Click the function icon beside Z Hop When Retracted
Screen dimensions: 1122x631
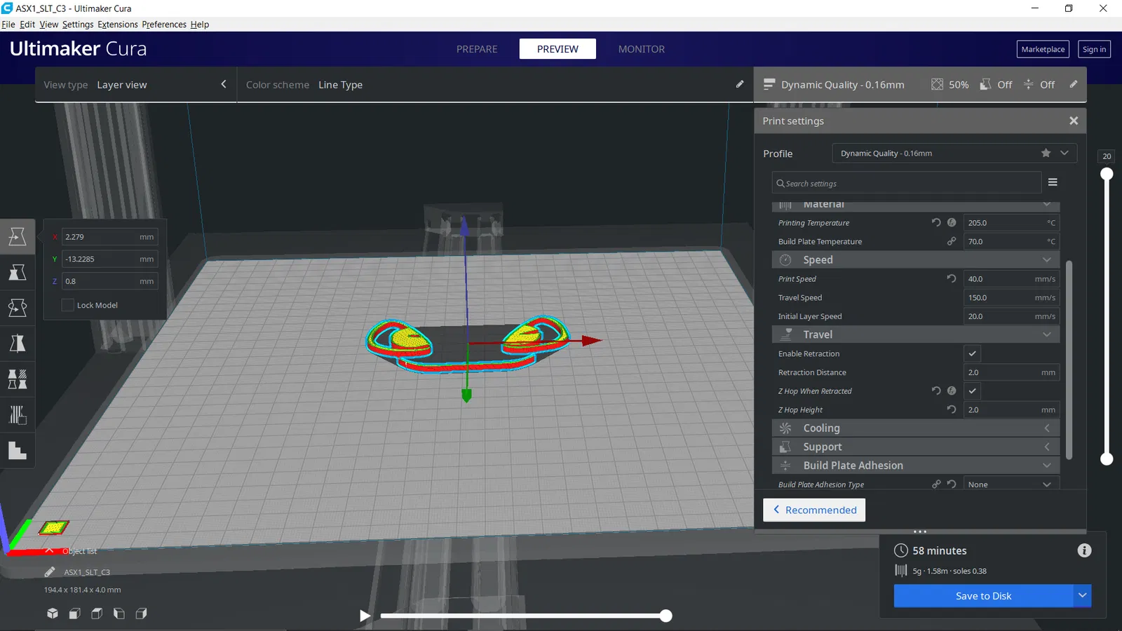pos(952,391)
